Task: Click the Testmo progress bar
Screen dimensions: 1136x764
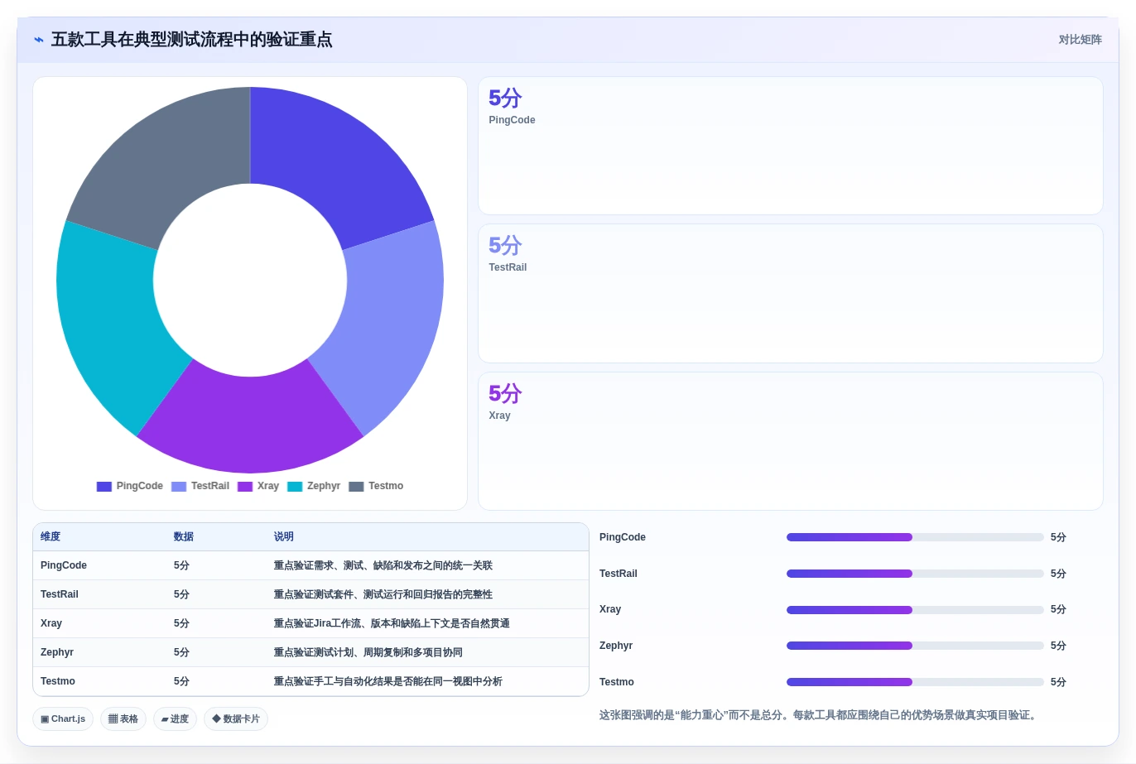Action: click(915, 682)
